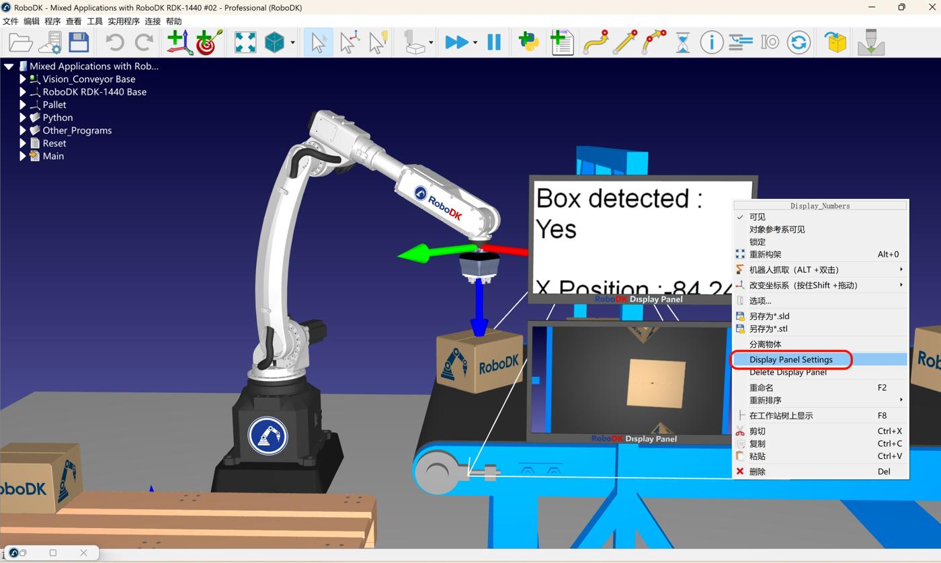Screen dimensions: 941x563
Task: Click the 另存为*.stl option
Action: [x=768, y=329]
